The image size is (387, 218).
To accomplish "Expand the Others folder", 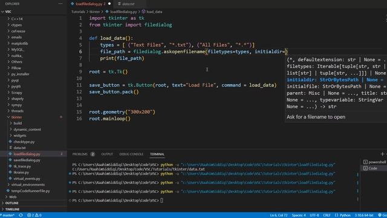I will pos(16,62).
